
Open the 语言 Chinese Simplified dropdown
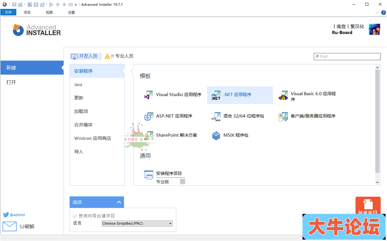point(137,224)
